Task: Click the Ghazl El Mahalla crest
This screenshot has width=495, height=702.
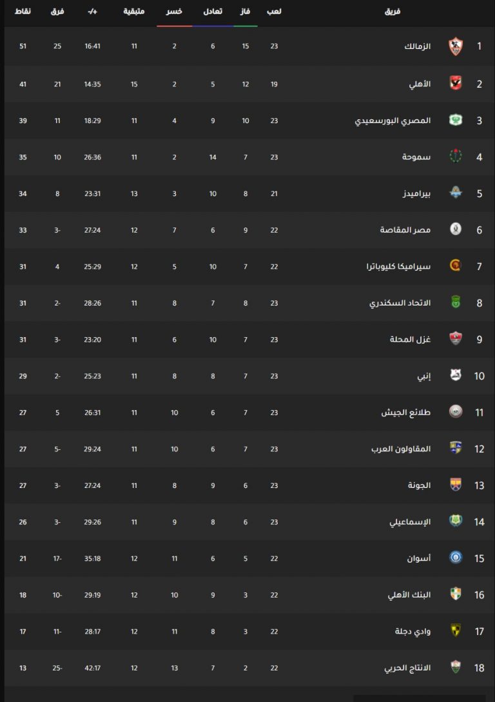Action: 456,339
